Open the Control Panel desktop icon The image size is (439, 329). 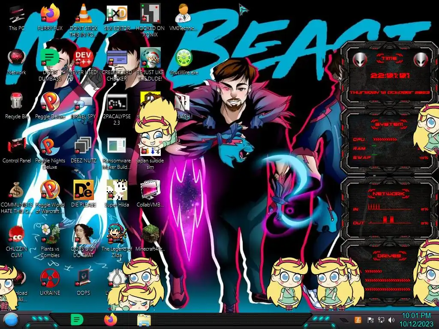click(17, 150)
